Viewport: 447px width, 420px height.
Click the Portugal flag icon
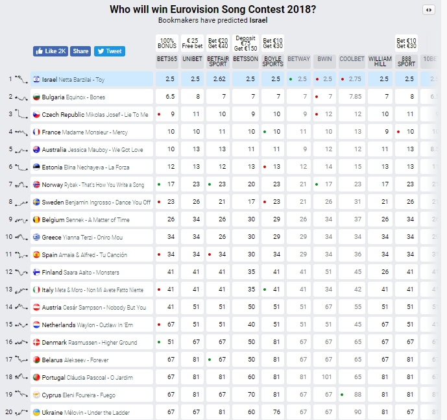coord(36,377)
